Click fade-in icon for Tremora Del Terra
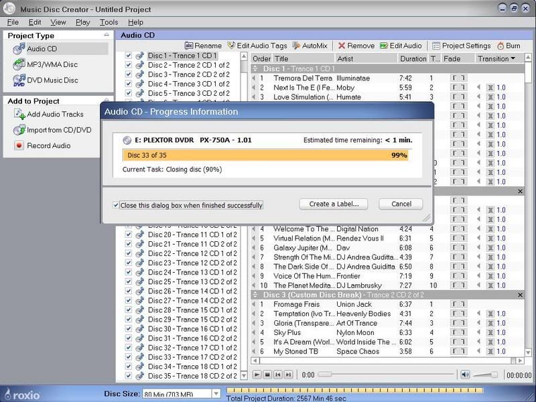Viewport: 536px width, 402px height. coord(455,78)
